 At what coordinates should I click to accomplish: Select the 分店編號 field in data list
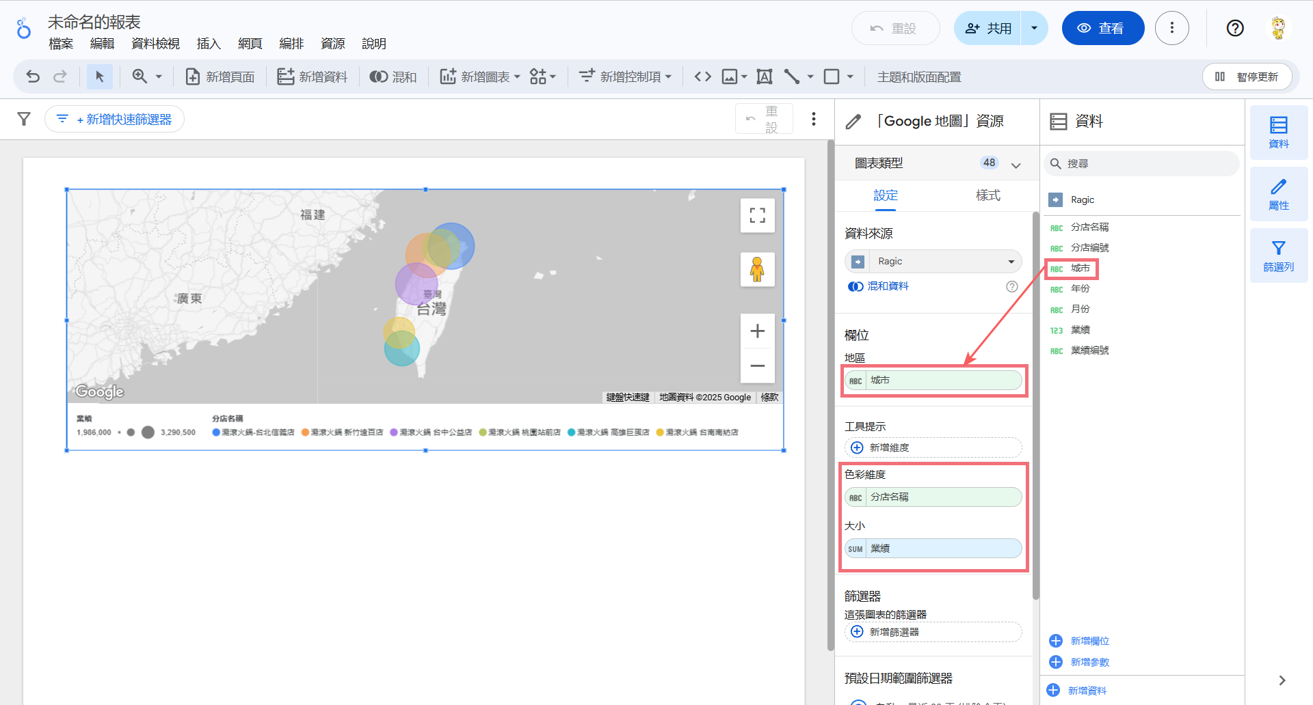pyautogui.click(x=1089, y=248)
